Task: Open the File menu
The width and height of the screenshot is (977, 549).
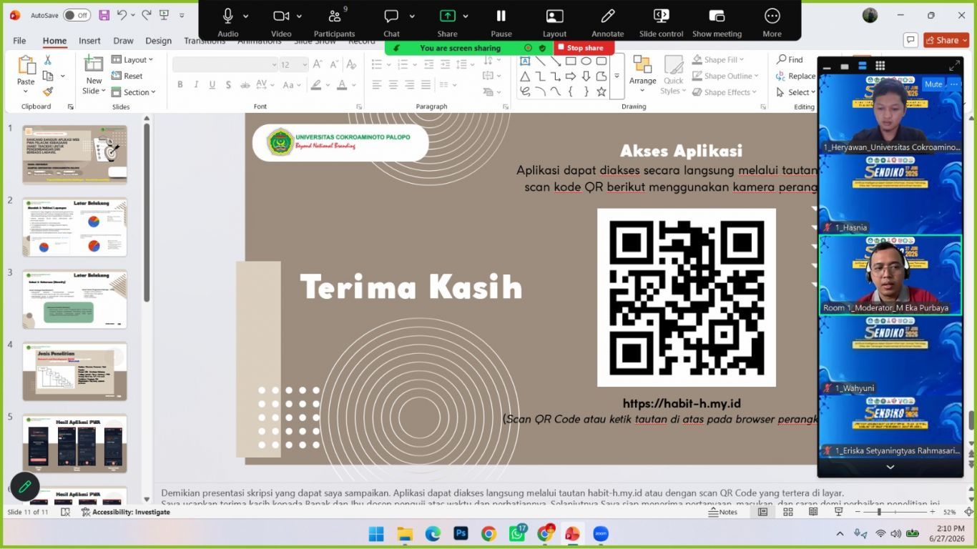Action: 19,41
